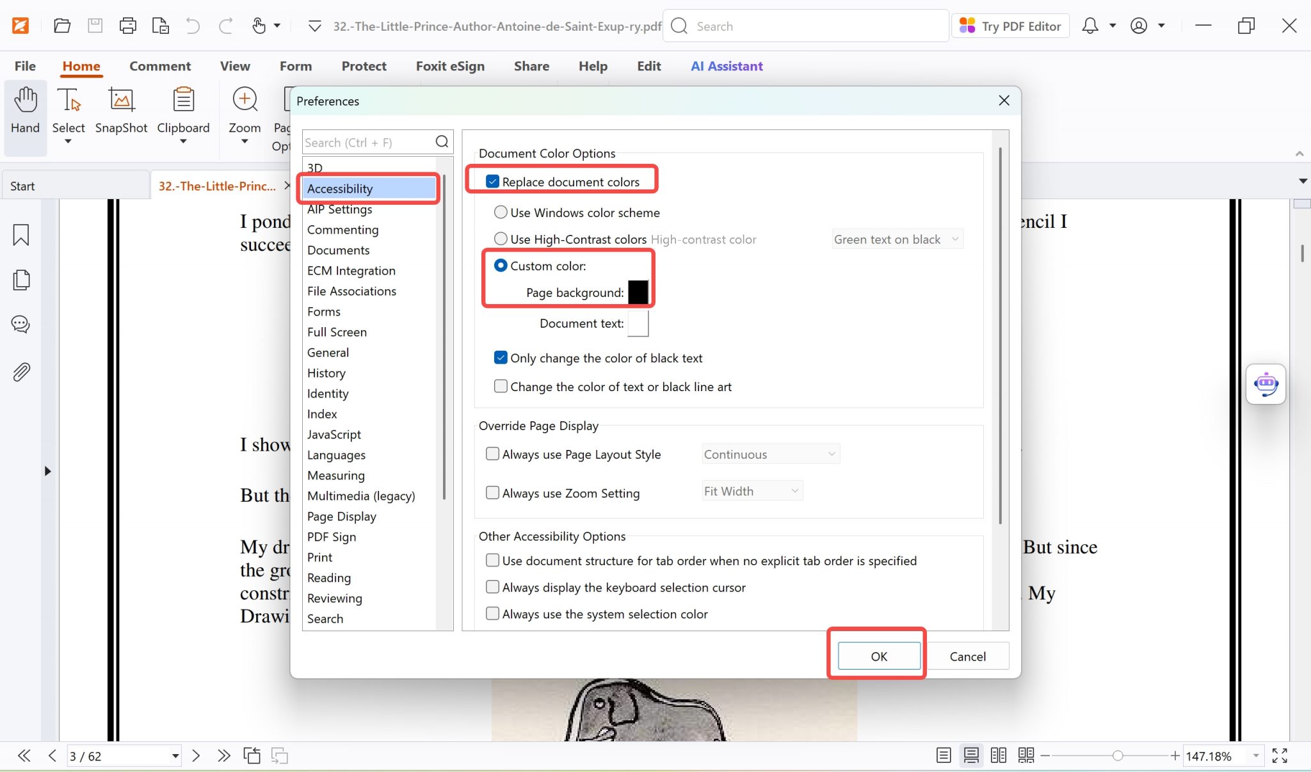Open the Attachments paperclip panel

(21, 372)
